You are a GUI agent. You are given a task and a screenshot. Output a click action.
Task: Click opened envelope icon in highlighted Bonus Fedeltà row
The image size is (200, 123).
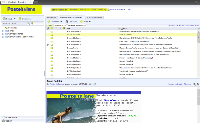52,35
